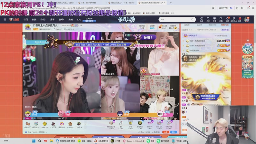This screenshot has height=144, width=256.
Task: Open the 关注 follow list icon
Action: tap(208, 20)
